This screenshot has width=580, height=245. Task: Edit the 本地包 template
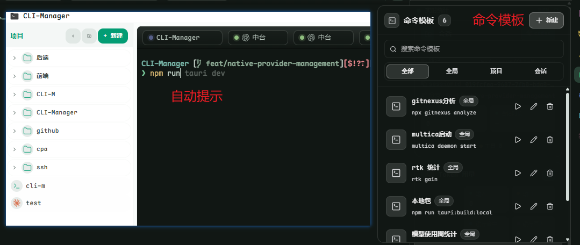pos(534,206)
